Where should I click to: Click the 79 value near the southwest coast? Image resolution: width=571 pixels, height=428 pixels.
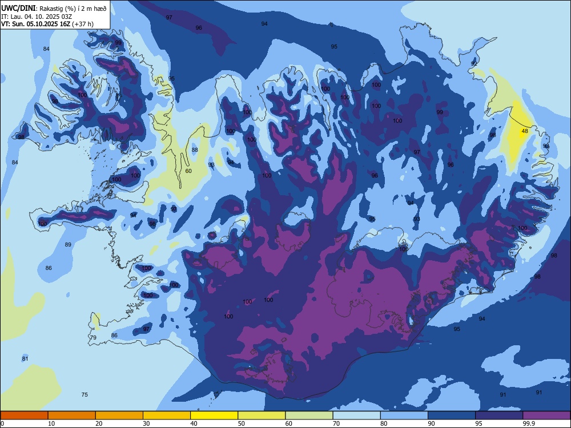click(x=93, y=338)
